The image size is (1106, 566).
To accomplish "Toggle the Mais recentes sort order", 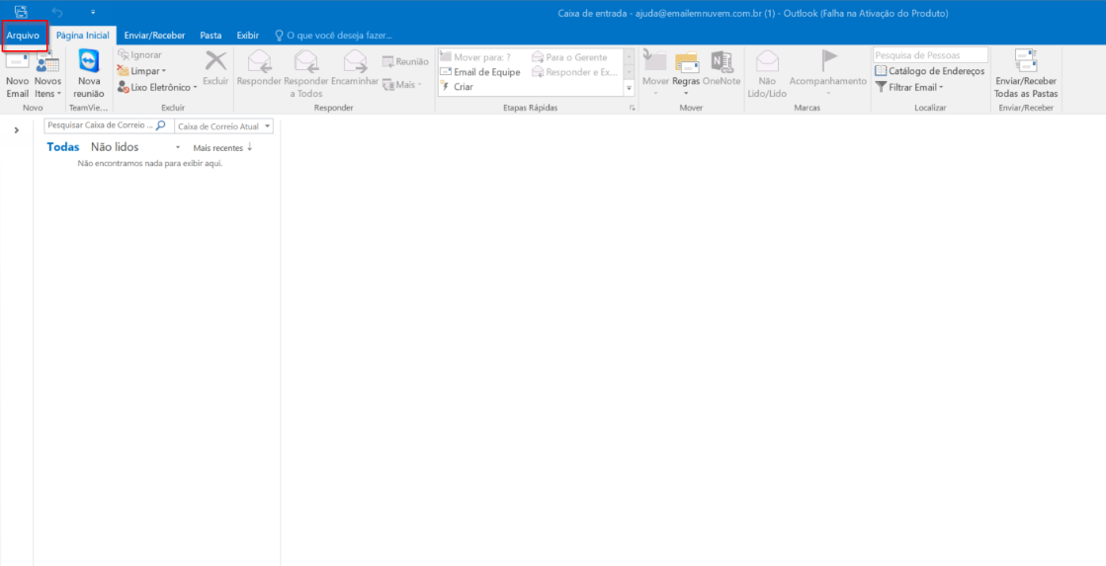I will [x=222, y=147].
